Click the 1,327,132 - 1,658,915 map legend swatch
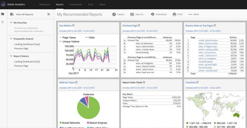Image resolution: width=247 pixels, height=128 pixels. pos(187,123)
